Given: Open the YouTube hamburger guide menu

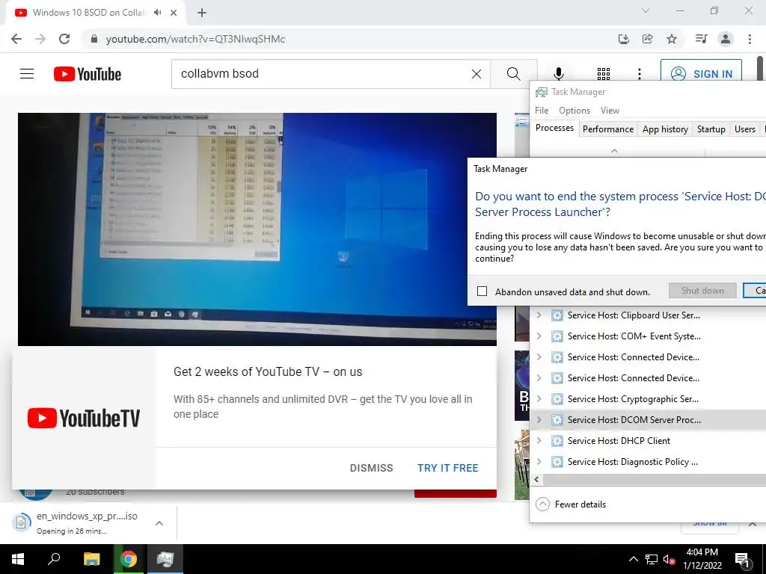Looking at the screenshot, I should tap(27, 74).
